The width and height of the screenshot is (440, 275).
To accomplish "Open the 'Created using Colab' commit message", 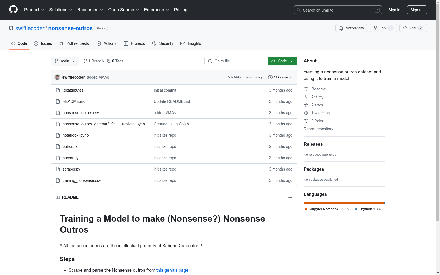I will click(x=171, y=124).
